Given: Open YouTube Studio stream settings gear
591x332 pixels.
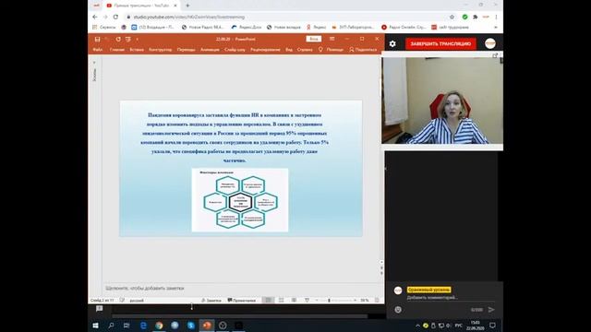Looking at the screenshot, I should coord(392,43).
